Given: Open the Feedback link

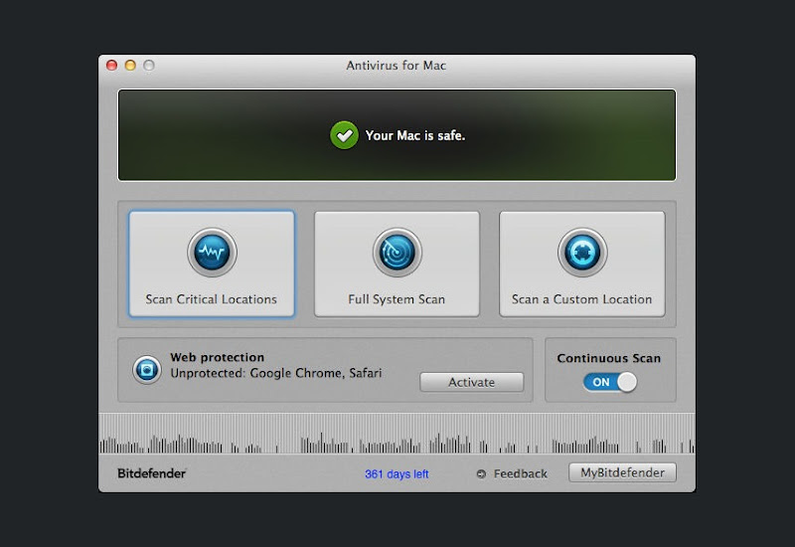Looking at the screenshot, I should (520, 474).
